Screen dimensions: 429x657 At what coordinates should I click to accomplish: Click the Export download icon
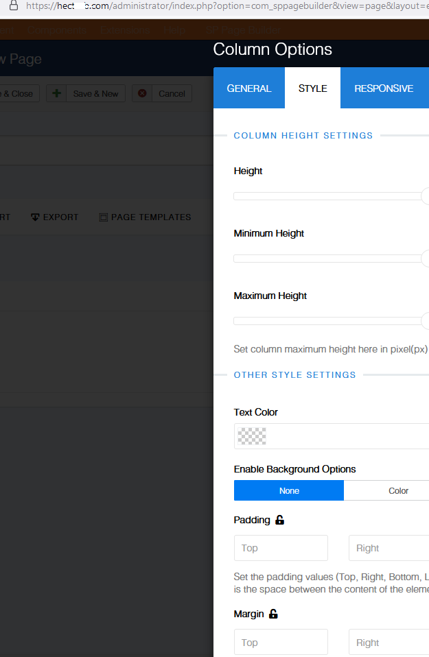coord(35,217)
